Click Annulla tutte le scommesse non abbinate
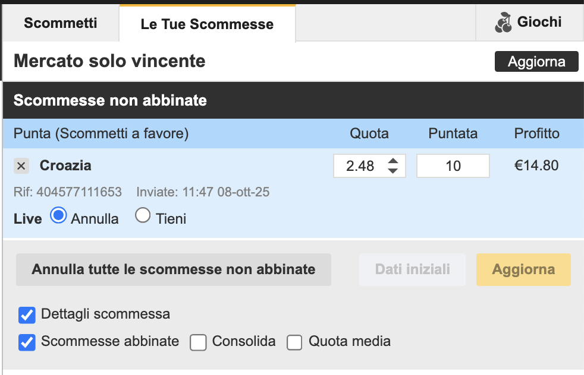584x375 pixels. 173,269
